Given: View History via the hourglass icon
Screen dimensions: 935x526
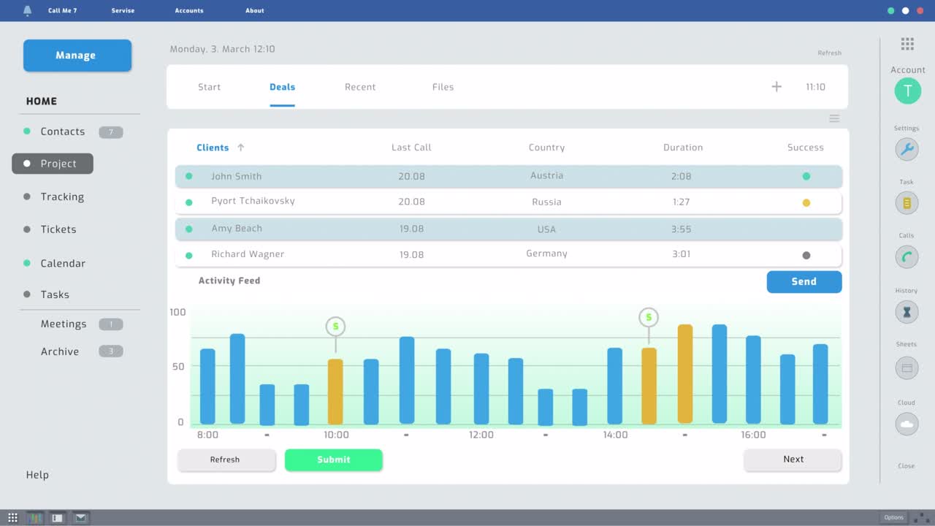Looking at the screenshot, I should coord(907,311).
